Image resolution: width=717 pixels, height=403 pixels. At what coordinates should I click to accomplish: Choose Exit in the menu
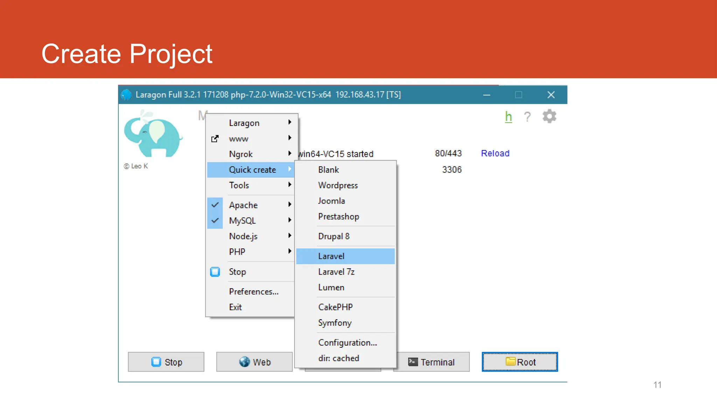[251, 307]
